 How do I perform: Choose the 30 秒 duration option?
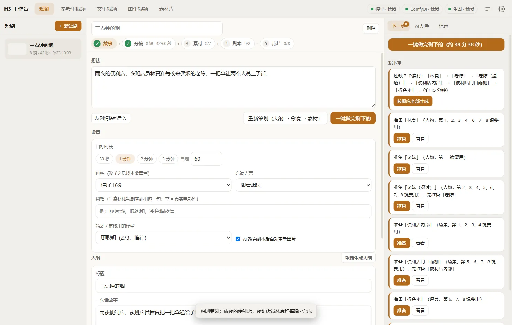pyautogui.click(x=104, y=159)
